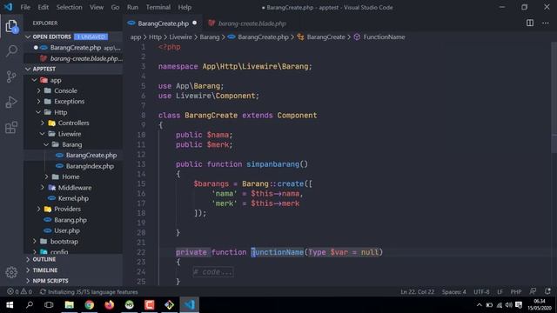Screen dimensions: 557x313
Task: Open the Search view icon
Action: click(11, 50)
